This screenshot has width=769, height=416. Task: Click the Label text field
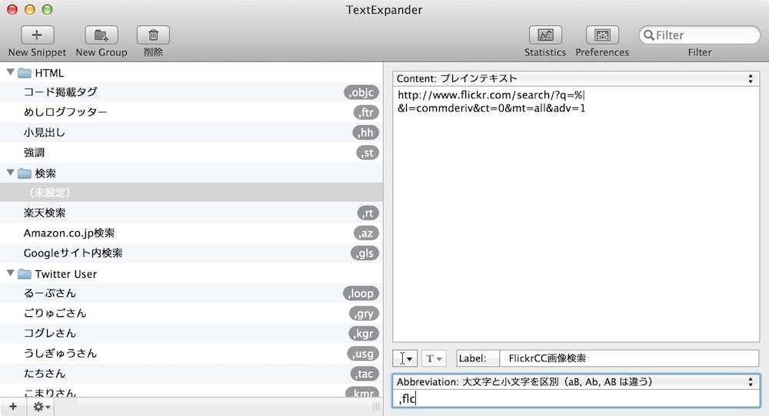pos(629,358)
